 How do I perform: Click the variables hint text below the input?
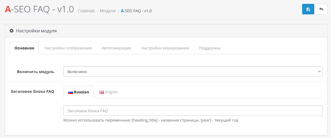[x=150, y=120]
